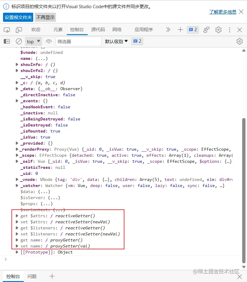Viewport: 247px width, 282px height.
Task: Expand the _c function entry
Action: click(17, 83)
